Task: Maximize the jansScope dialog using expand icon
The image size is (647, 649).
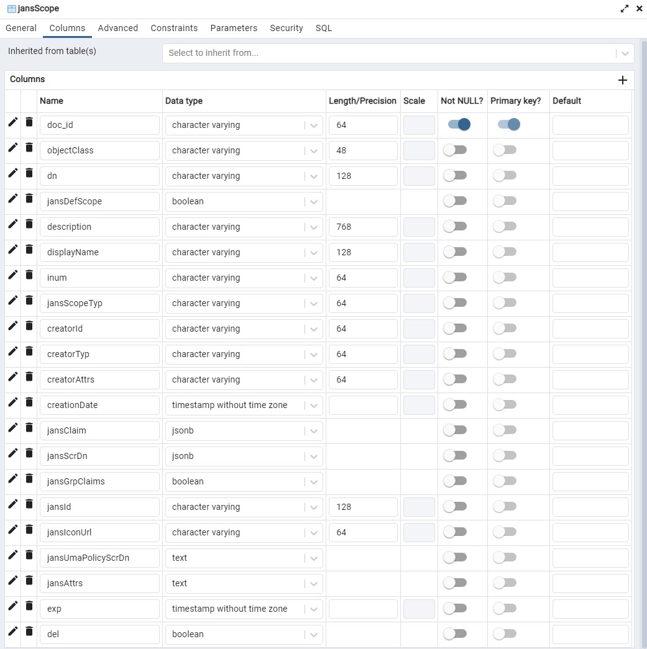Action: click(x=625, y=9)
